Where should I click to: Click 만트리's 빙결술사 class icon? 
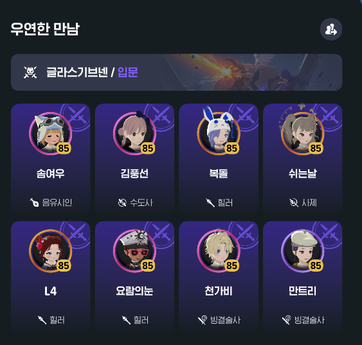pyautogui.click(x=287, y=320)
